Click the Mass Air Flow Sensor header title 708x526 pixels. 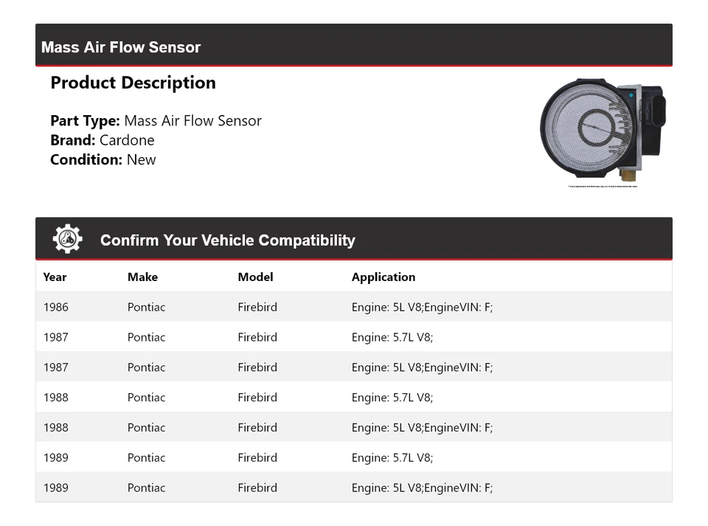[x=120, y=47]
